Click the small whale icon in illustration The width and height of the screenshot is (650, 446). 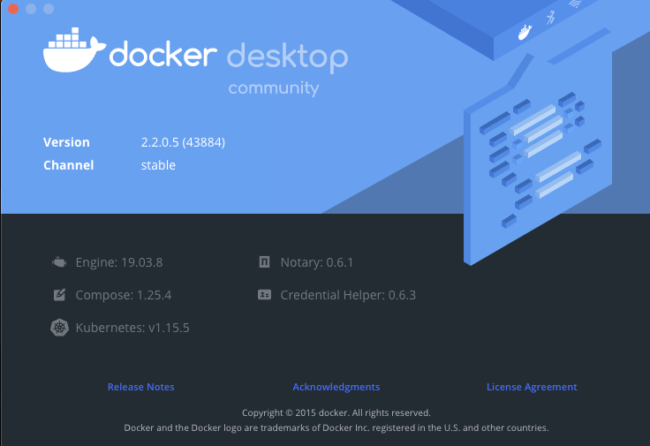(525, 32)
